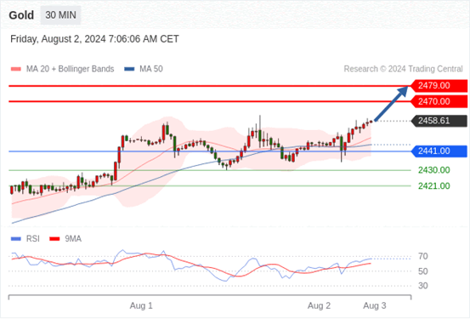
Task: Click the Aug 3 date axis label
Action: coord(375,305)
